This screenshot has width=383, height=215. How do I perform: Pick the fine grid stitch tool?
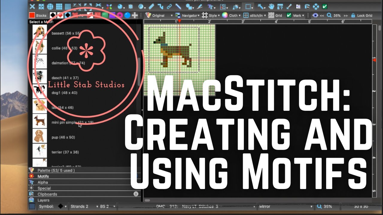(68, 7)
